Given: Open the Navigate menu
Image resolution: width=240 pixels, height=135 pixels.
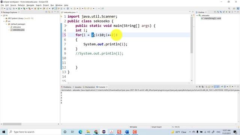Looking at the screenshot, I should click(30, 5).
